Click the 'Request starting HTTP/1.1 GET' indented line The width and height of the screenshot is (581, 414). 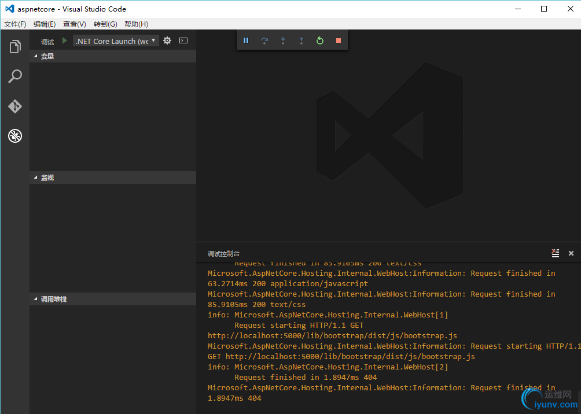[299, 325]
